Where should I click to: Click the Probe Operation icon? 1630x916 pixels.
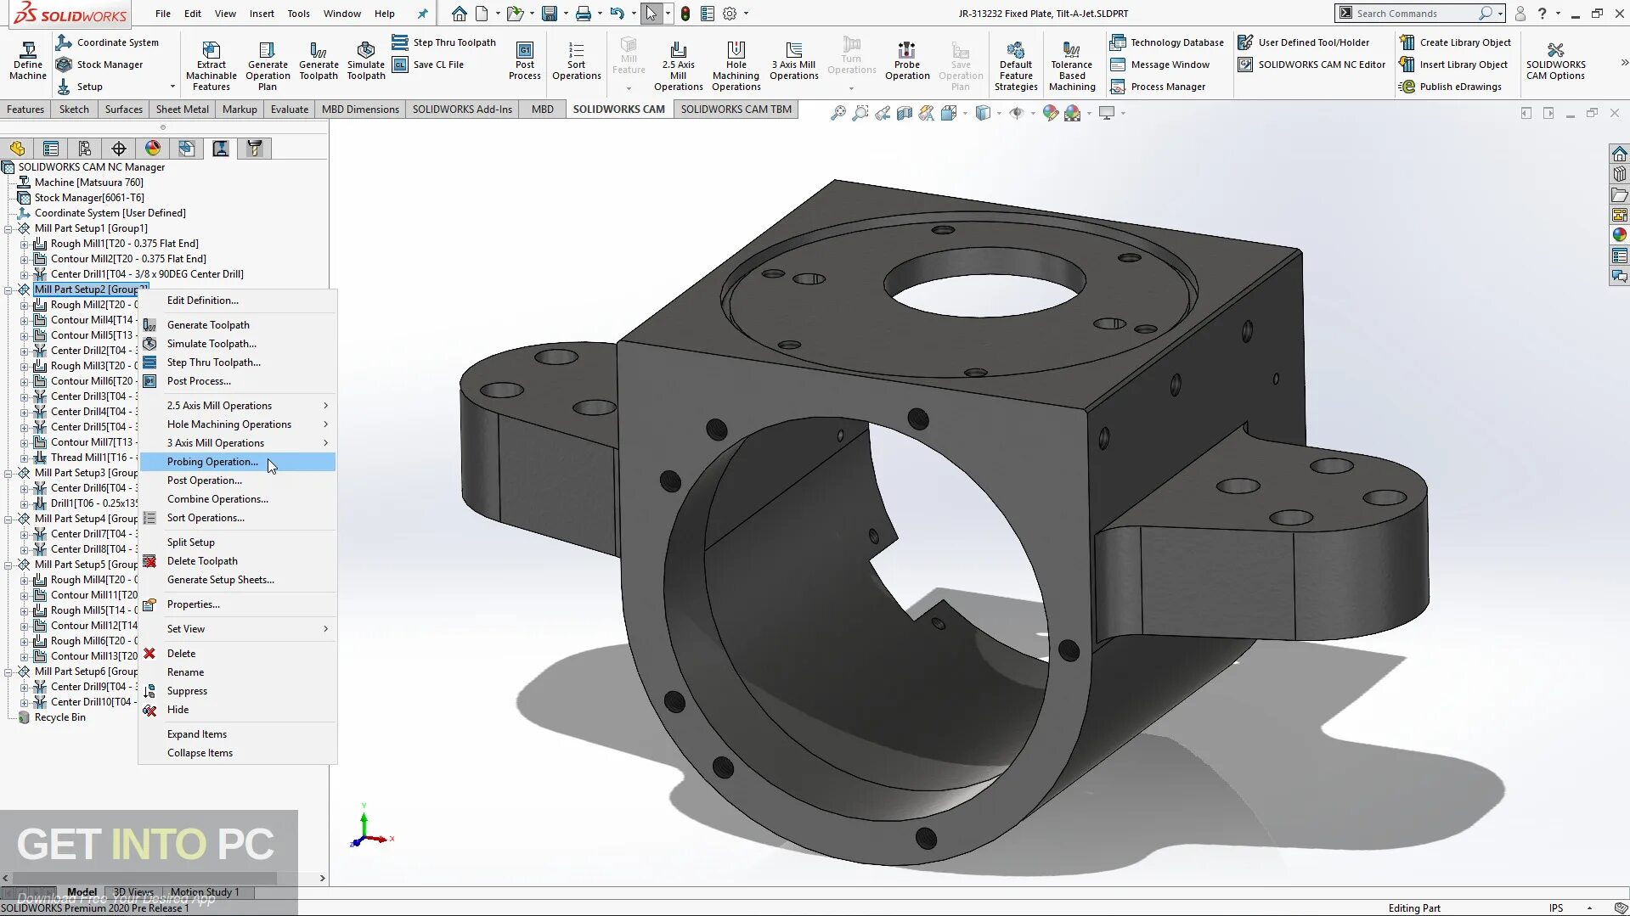[907, 60]
